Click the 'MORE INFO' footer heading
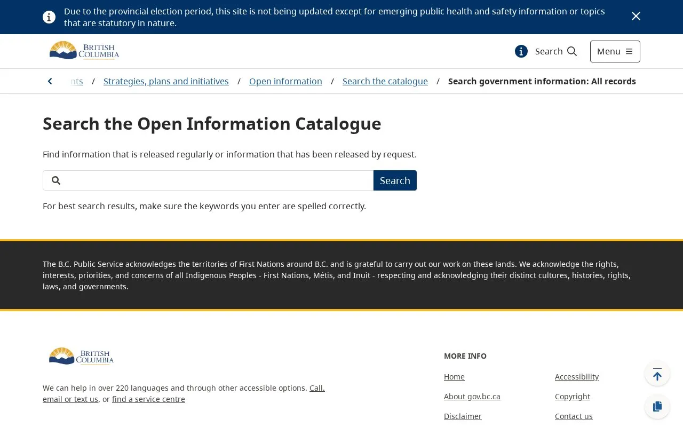The width and height of the screenshot is (683, 427). coord(465,356)
